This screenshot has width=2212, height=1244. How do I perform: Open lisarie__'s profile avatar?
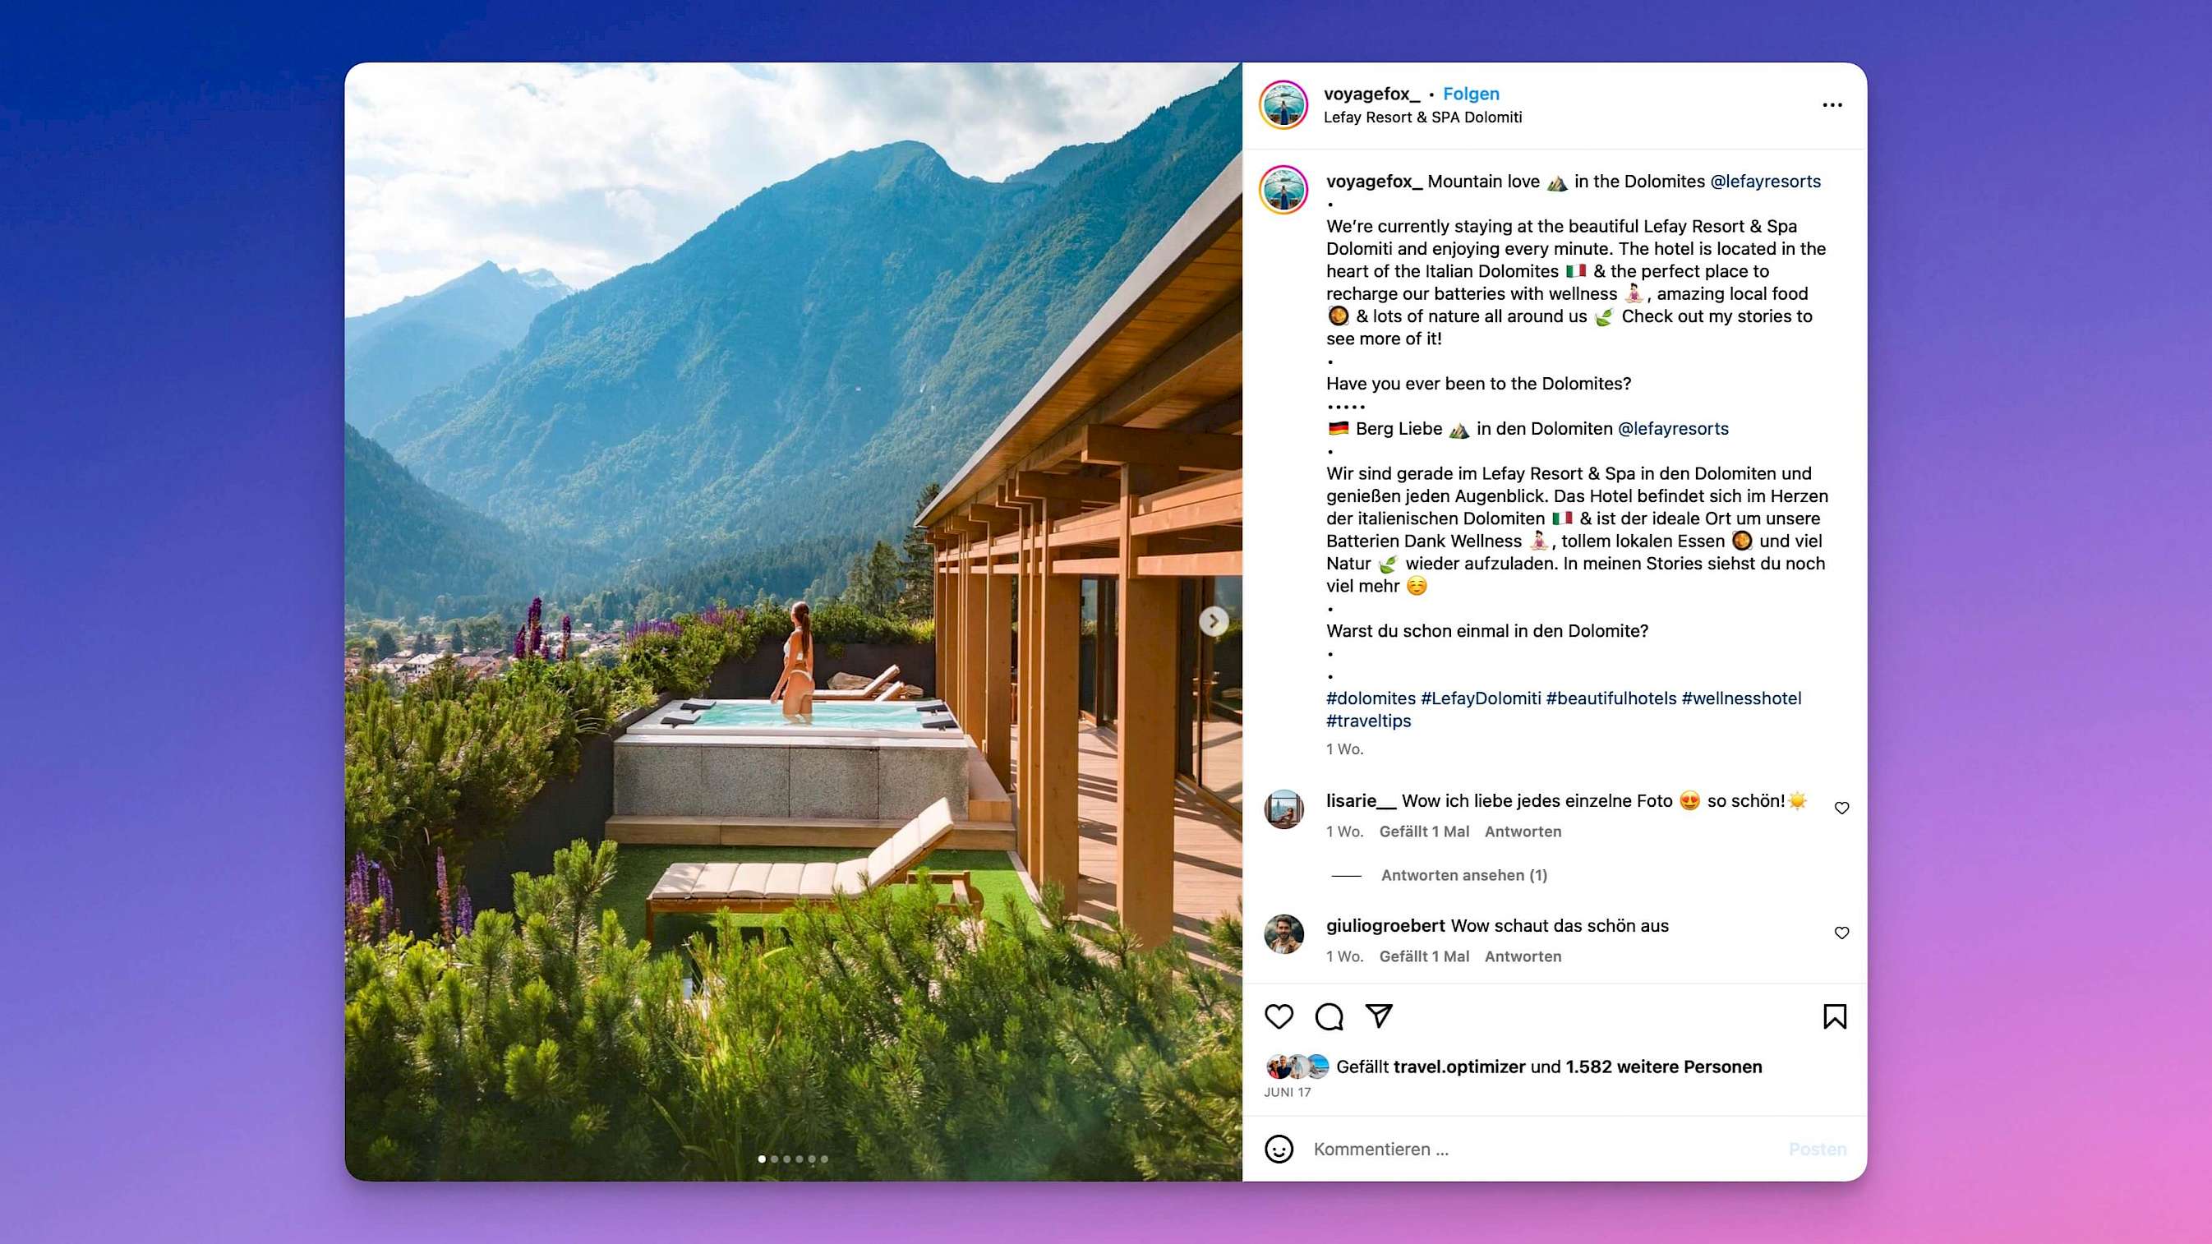[x=1283, y=809]
